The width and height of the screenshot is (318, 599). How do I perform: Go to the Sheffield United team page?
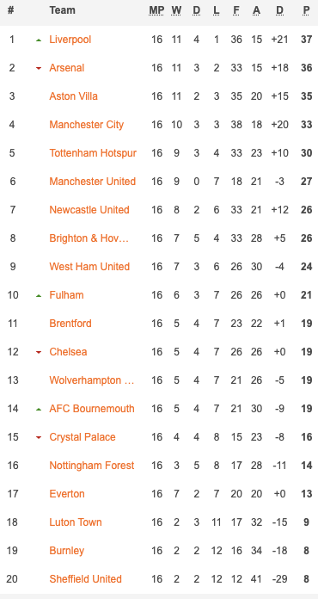[85, 578]
